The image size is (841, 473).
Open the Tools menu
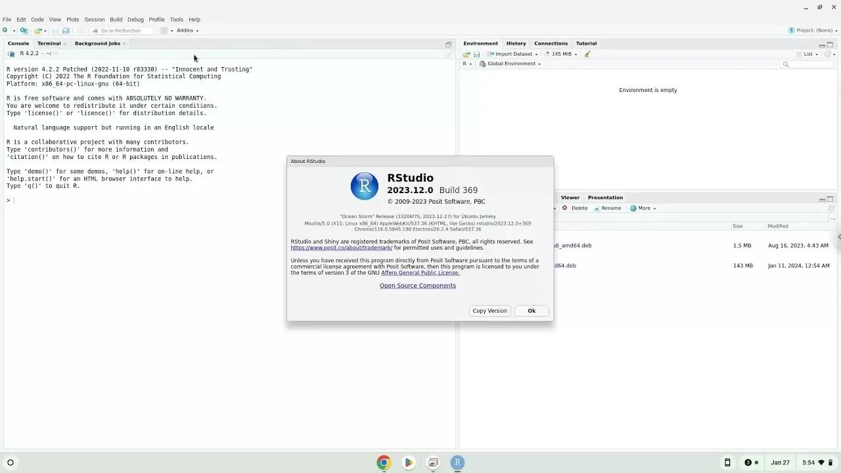(x=175, y=19)
